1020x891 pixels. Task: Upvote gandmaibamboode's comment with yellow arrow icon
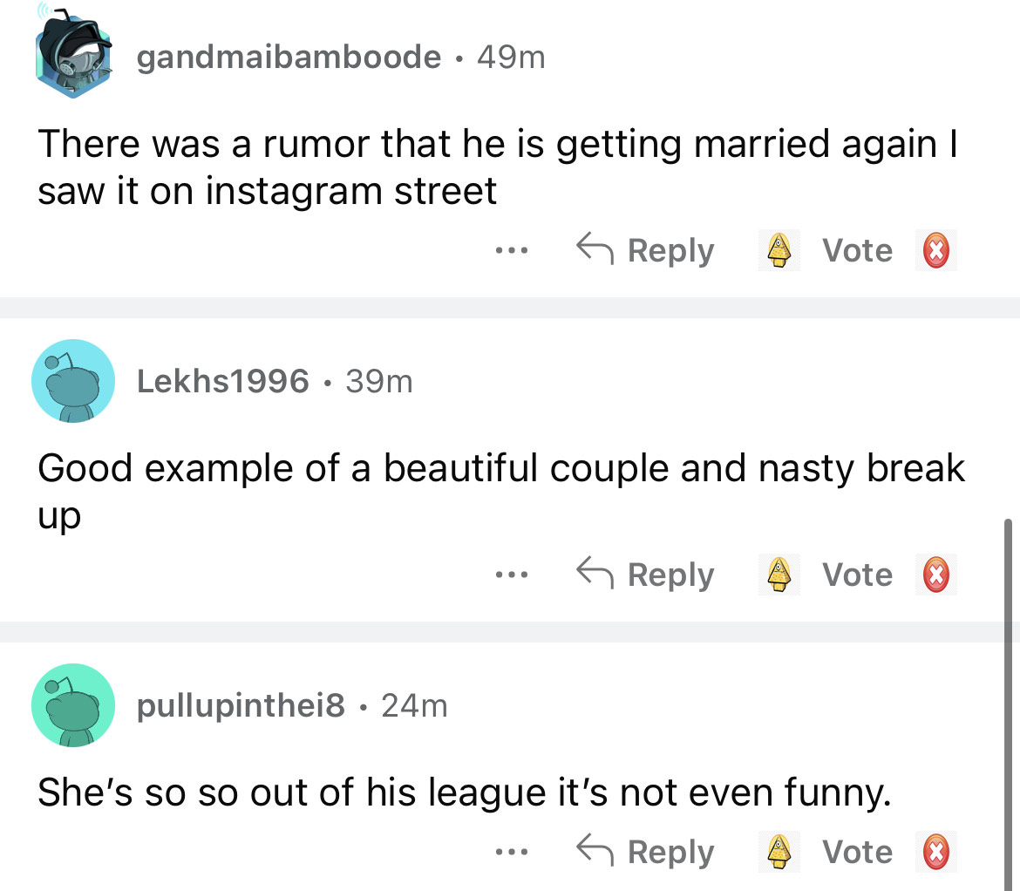tap(779, 251)
